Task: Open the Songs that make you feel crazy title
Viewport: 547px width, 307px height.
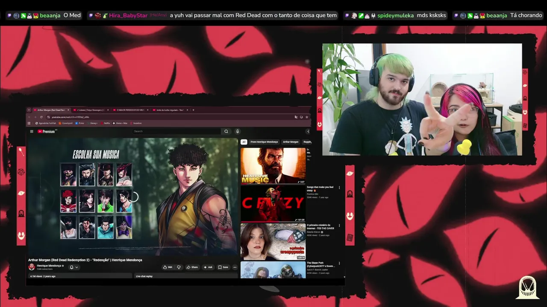Action: 320,188
